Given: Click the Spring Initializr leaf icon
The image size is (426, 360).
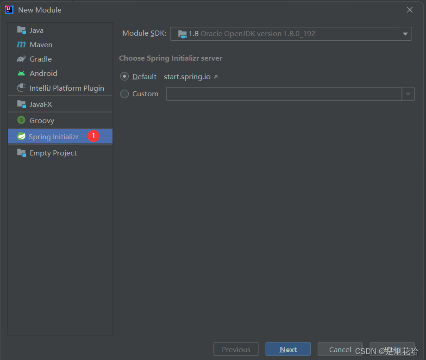Looking at the screenshot, I should click(x=21, y=137).
